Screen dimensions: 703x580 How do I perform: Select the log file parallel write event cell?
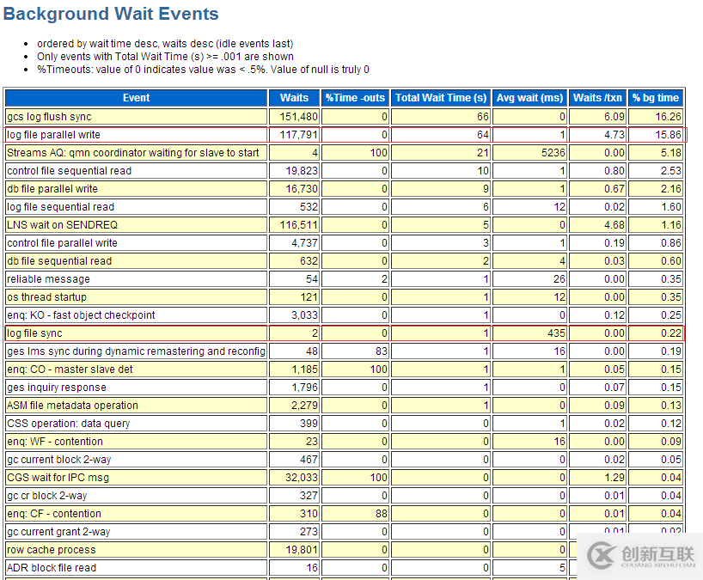click(x=136, y=135)
